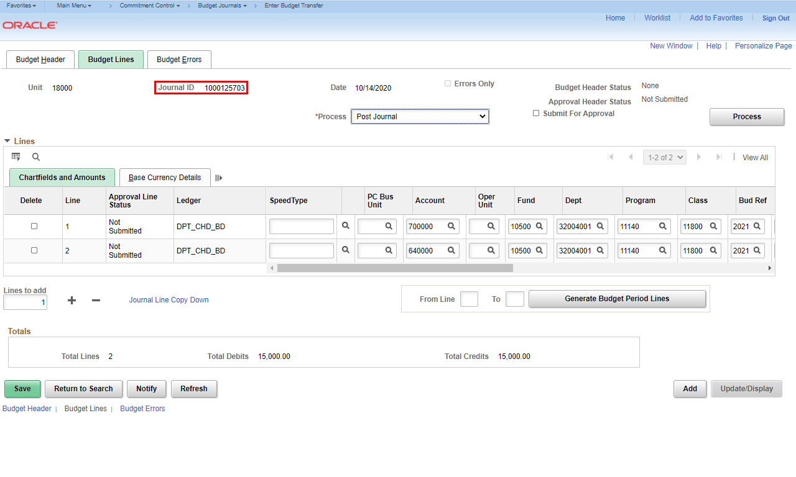Enable the Submit For Approval checkbox
Image resolution: width=796 pixels, height=477 pixels.
click(x=536, y=113)
